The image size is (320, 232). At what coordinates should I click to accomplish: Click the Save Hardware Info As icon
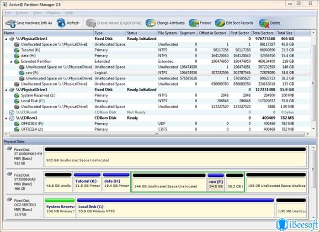coord(10,23)
